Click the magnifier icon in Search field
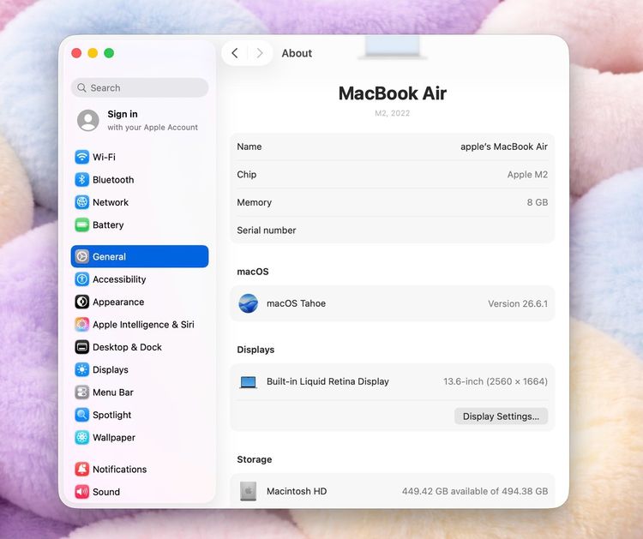This screenshot has width=643, height=539. point(81,87)
